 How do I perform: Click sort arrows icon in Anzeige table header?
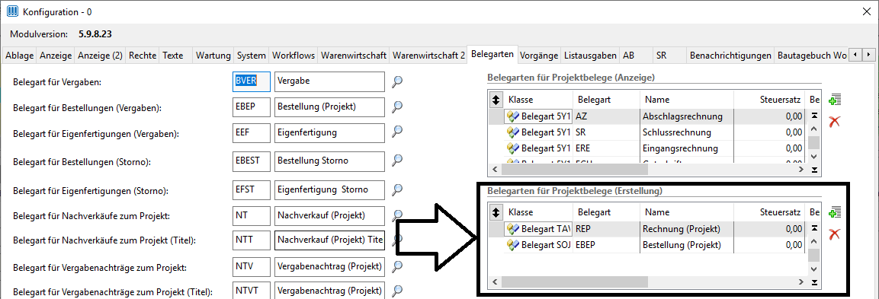[x=496, y=100]
